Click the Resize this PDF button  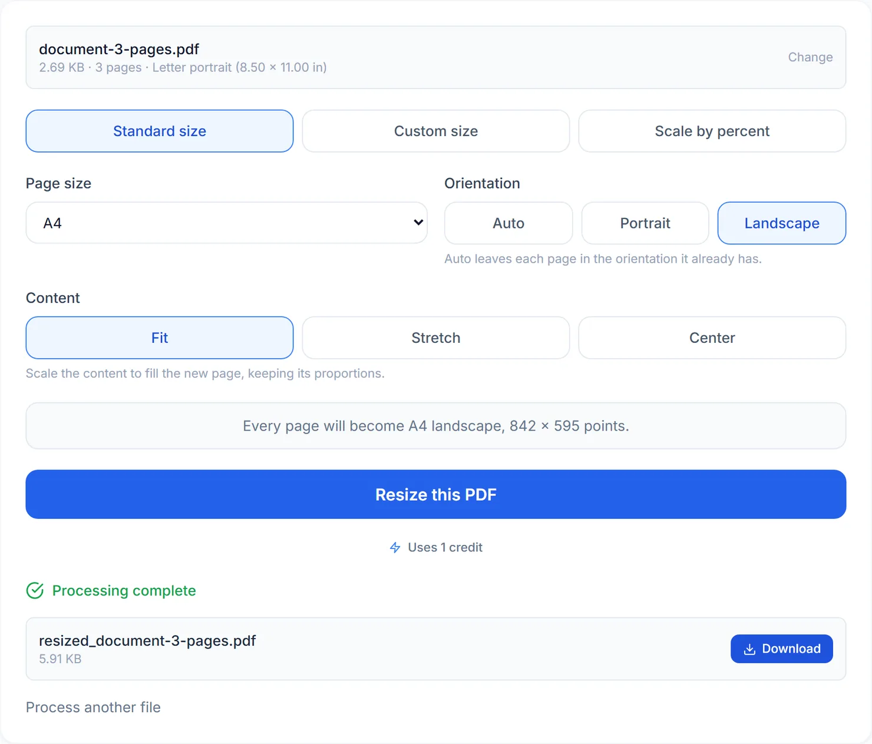(x=436, y=494)
